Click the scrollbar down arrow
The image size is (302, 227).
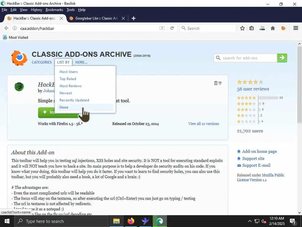pos(299,213)
